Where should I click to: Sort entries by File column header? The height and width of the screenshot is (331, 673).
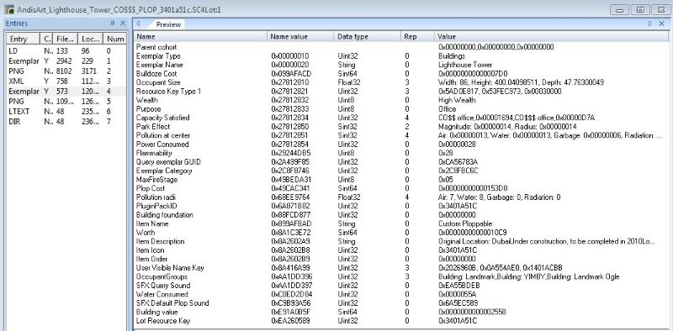click(66, 39)
